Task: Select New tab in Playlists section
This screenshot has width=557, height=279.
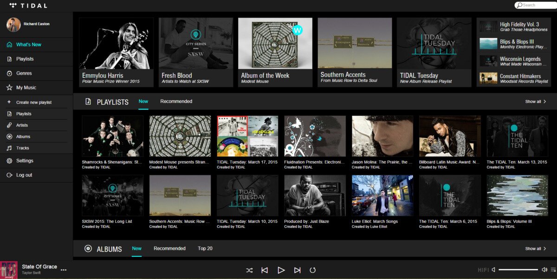Action: 143,101
